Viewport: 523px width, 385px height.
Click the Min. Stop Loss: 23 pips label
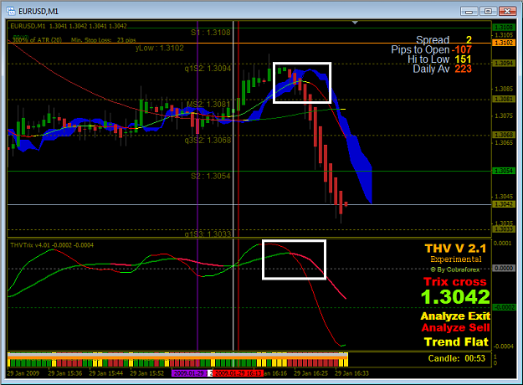click(104, 40)
